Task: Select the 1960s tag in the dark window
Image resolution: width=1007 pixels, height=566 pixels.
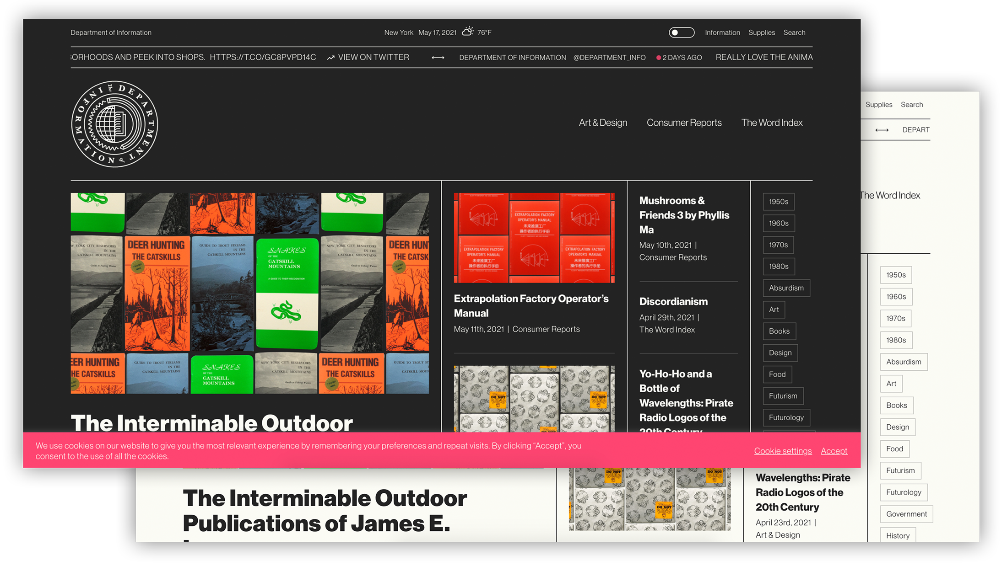Action: tap(779, 223)
